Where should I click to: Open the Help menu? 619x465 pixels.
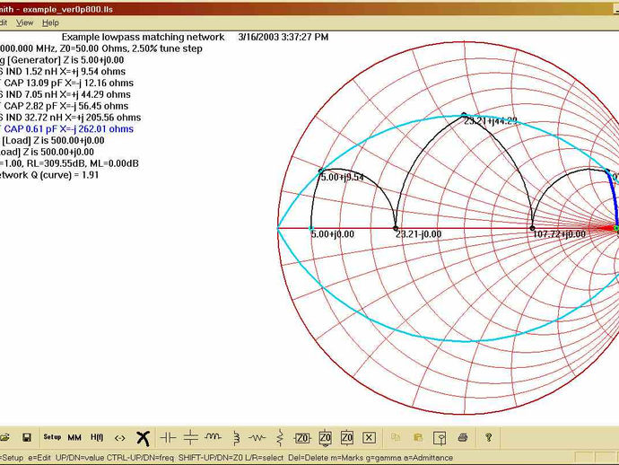pos(50,23)
